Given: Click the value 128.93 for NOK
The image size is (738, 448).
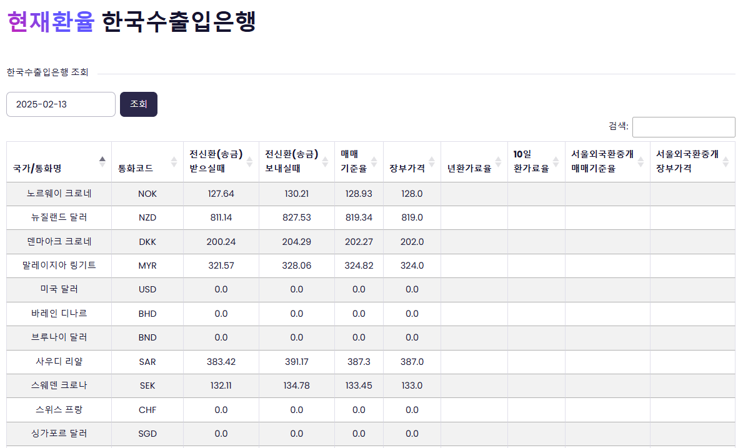Looking at the screenshot, I should click(x=359, y=194).
